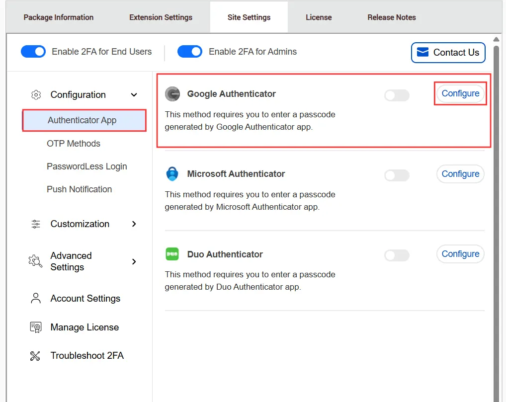Viewport: 506px width, 402px height.
Task: Open the Release Notes tab
Action: pyautogui.click(x=391, y=17)
